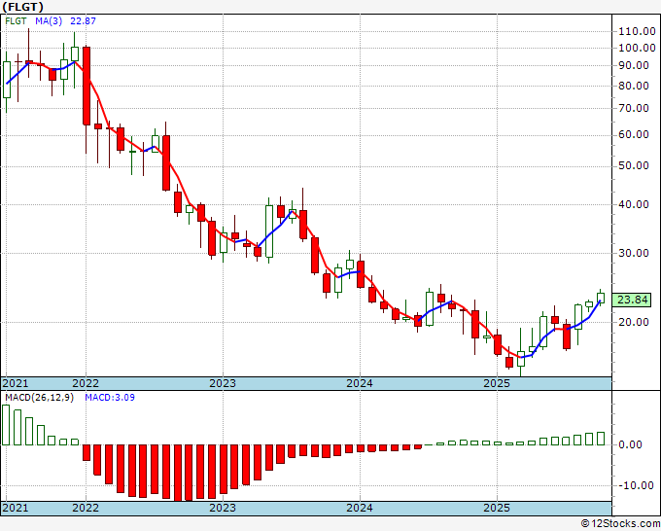Select the 60.00 price axis label
This screenshot has height=531, width=661.
pyautogui.click(x=633, y=134)
